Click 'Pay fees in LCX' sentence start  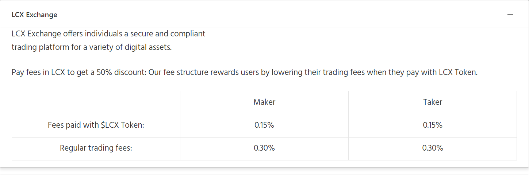tap(38, 72)
